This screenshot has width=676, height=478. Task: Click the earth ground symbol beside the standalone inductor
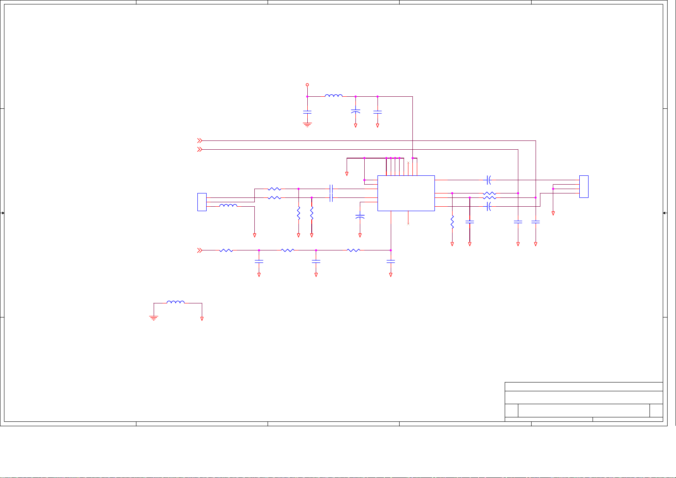[154, 318]
